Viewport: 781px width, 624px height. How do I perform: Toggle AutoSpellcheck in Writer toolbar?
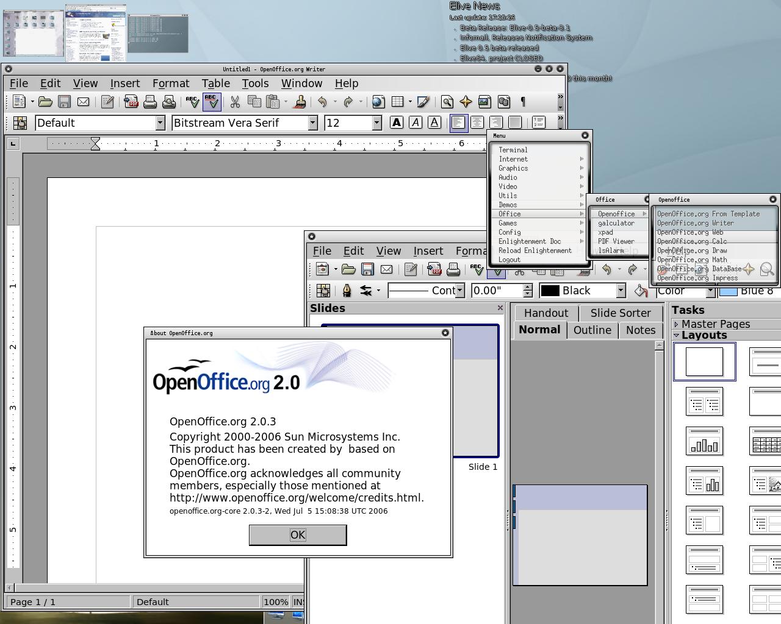(x=212, y=102)
